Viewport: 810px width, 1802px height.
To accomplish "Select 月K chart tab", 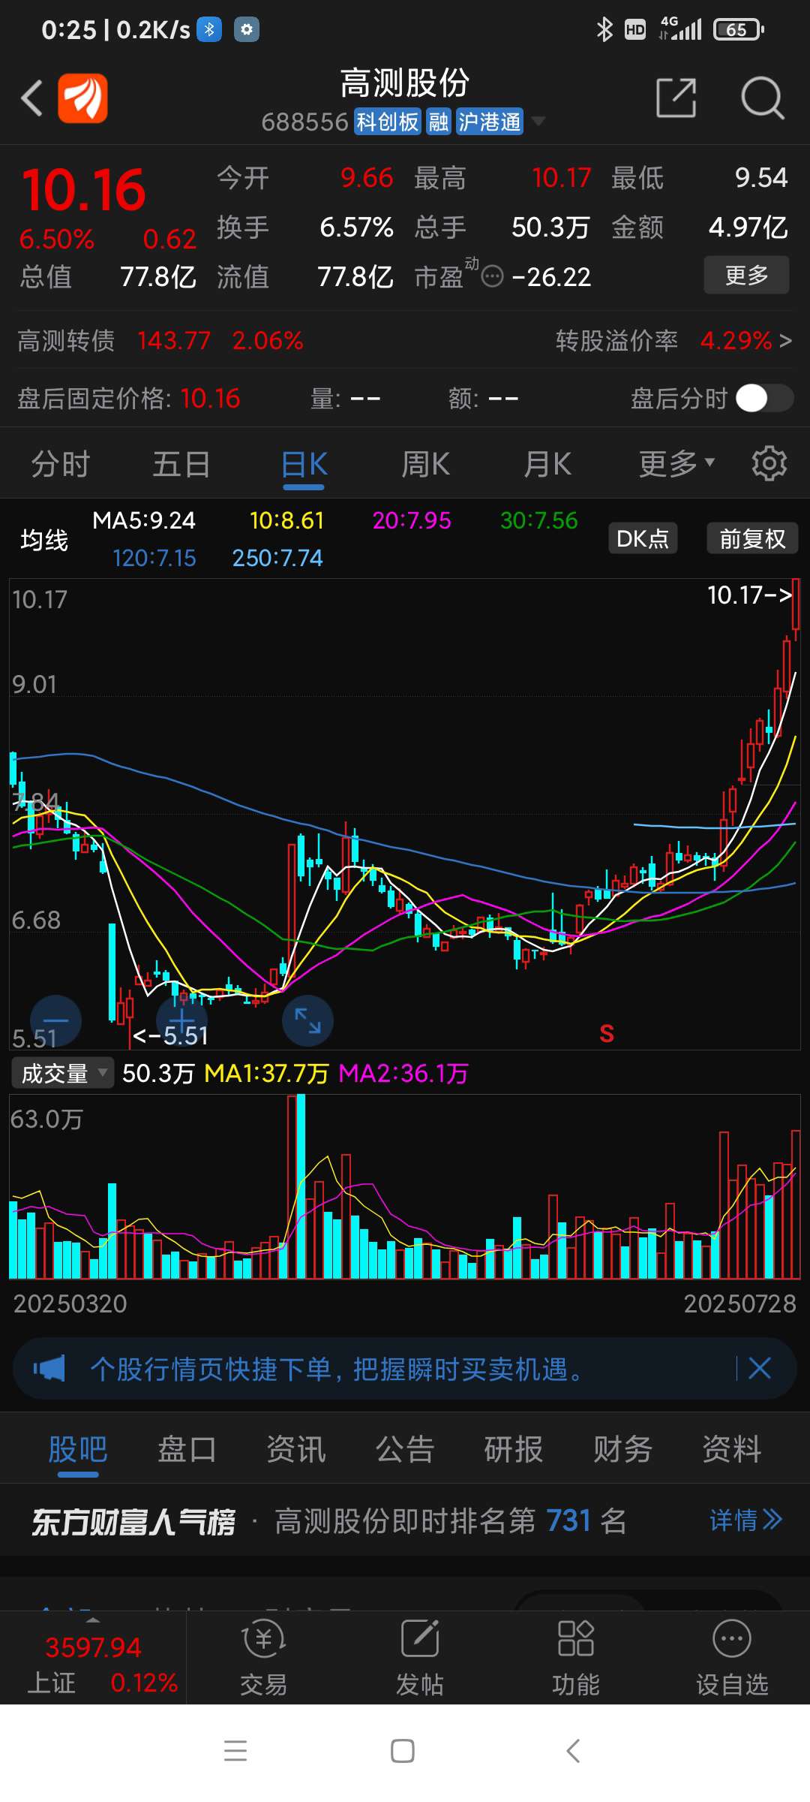I will pos(547,464).
